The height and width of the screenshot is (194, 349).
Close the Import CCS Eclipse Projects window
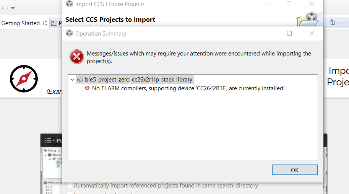click(312, 4)
